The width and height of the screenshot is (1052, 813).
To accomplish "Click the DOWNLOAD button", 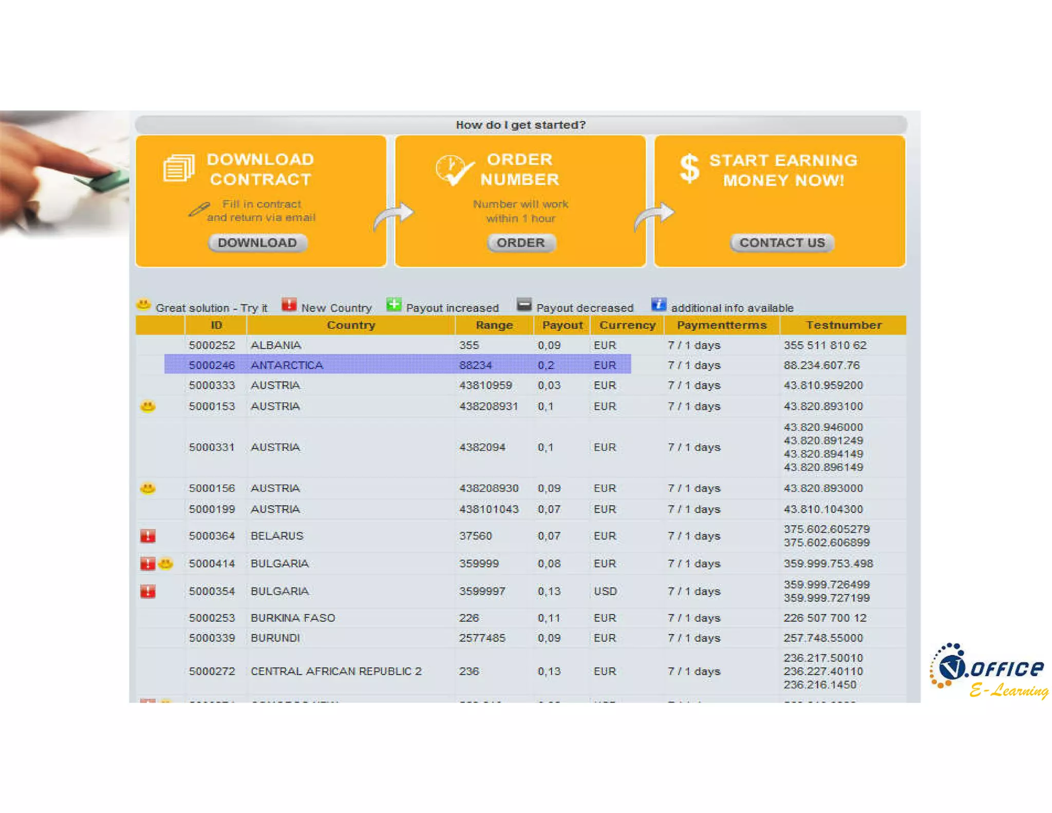I will coord(257,243).
